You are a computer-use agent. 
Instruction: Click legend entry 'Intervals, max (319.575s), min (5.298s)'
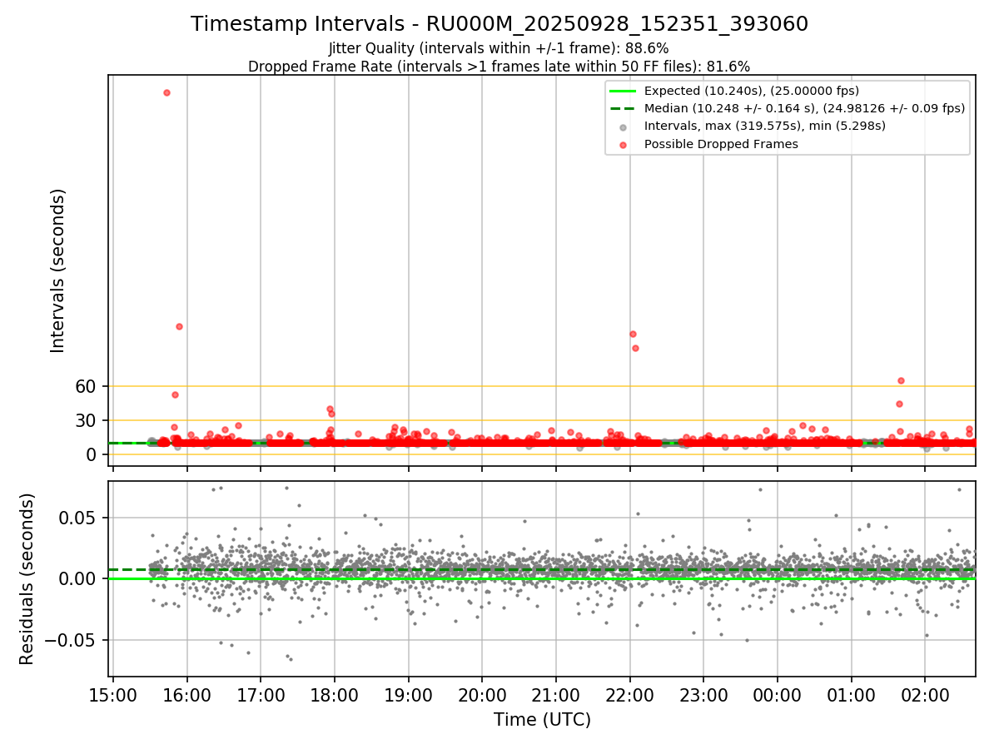[x=765, y=126]
